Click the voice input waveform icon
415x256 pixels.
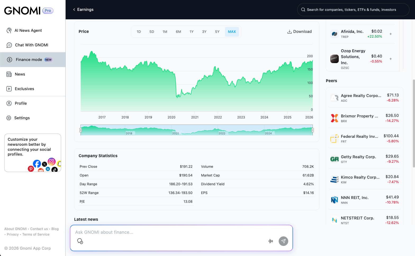click(270, 241)
